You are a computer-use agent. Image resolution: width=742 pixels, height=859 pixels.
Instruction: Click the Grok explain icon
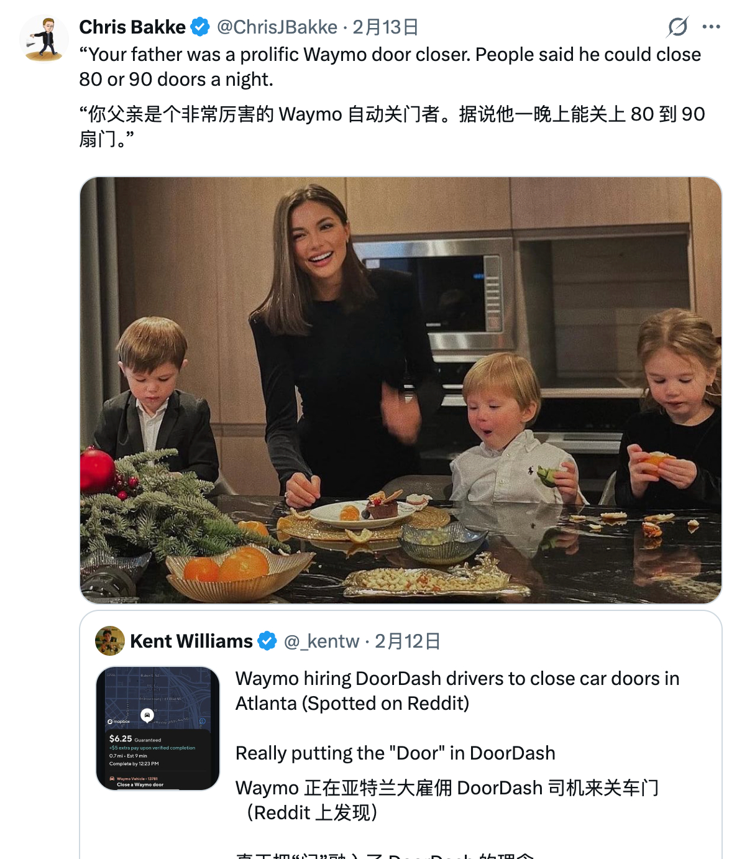coord(677,27)
